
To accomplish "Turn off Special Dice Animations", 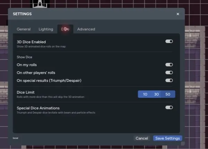I will pos(169,107).
